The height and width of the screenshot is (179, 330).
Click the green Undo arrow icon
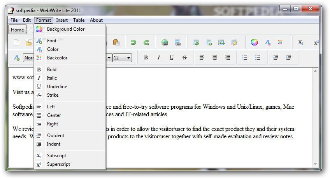coord(133,42)
